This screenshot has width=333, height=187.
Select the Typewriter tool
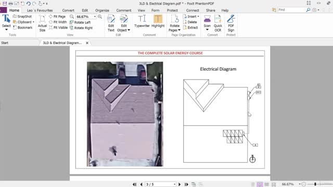(142, 21)
